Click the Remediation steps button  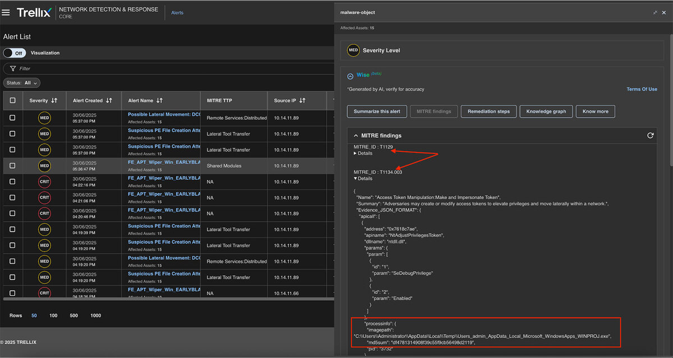point(489,111)
